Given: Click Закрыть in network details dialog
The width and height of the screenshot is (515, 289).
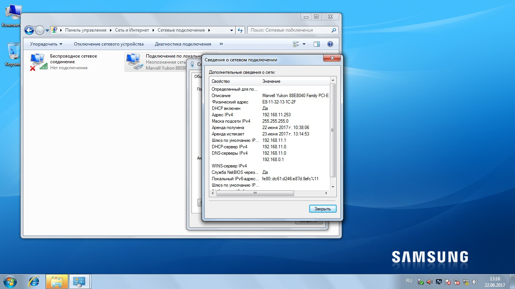Looking at the screenshot, I should click(x=323, y=209).
